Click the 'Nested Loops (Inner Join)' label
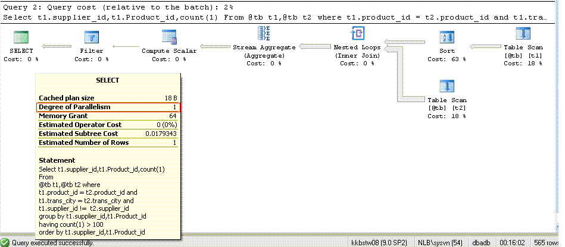 point(357,52)
